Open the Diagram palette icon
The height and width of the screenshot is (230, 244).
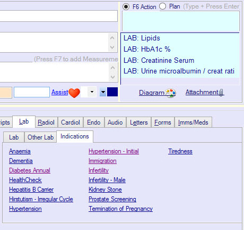point(170,93)
